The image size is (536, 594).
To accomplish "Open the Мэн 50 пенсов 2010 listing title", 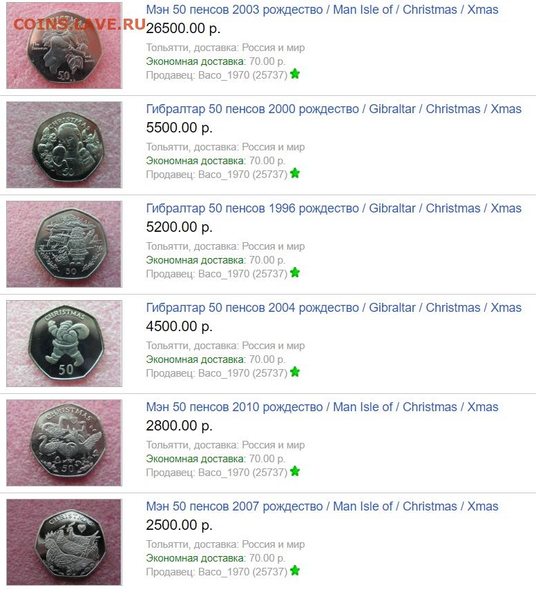I will [x=322, y=407].
